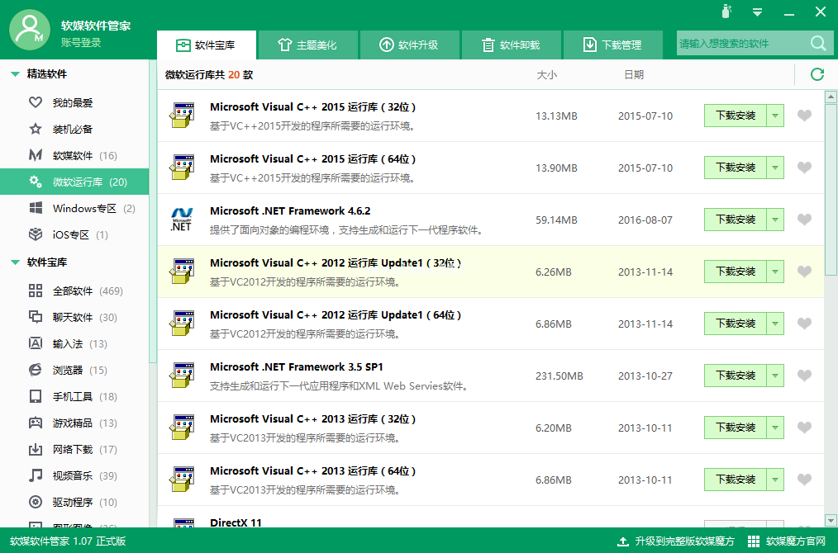Screen dimensions: 838x553
Task: Click the user avatar for account login
Action: [30, 31]
